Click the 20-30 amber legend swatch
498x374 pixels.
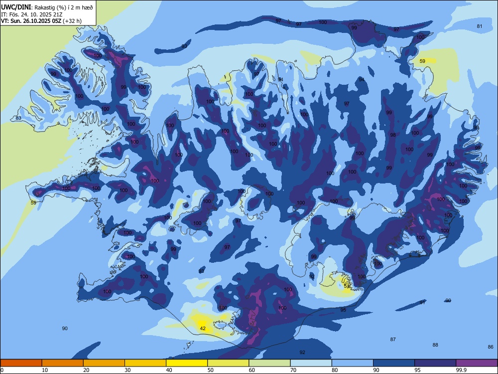[x=104, y=363]
